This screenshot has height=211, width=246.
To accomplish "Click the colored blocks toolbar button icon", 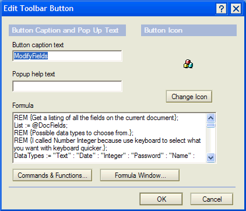I will (x=188, y=64).
